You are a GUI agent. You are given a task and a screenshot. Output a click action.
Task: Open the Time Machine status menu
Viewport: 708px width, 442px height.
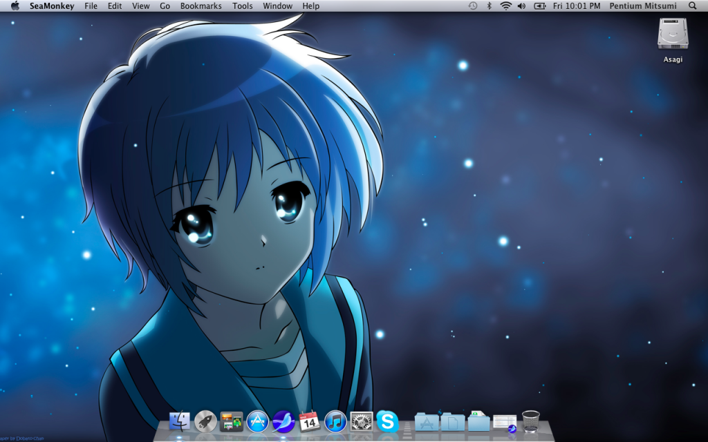(x=473, y=6)
